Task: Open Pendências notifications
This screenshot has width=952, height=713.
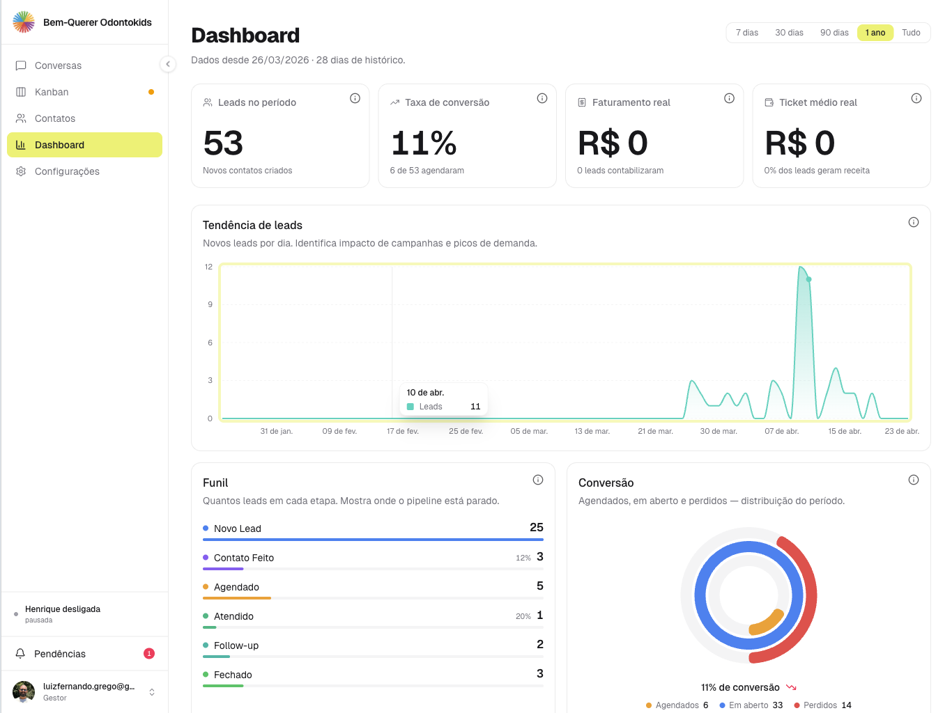Action: pyautogui.click(x=60, y=654)
